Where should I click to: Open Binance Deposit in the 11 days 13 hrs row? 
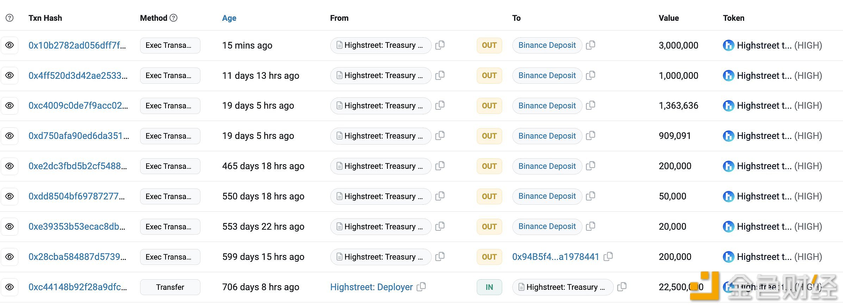pos(547,76)
